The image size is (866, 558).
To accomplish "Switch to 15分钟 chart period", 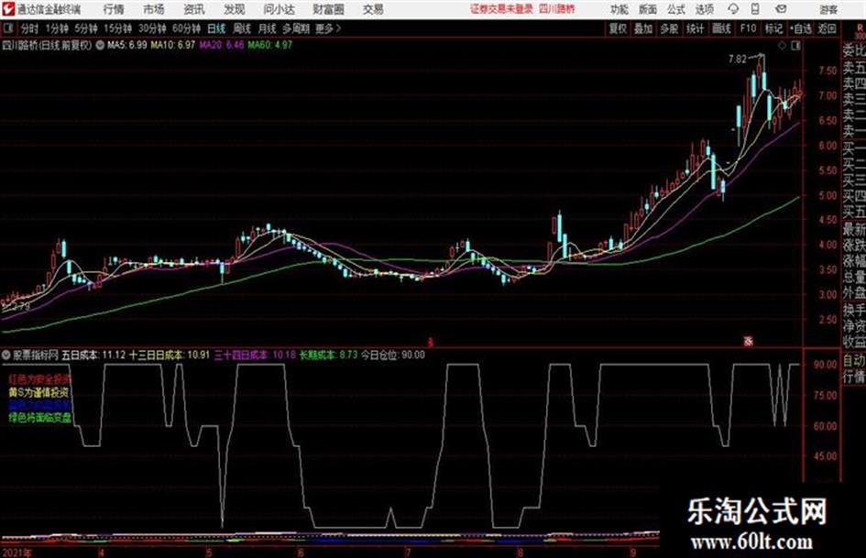I will pyautogui.click(x=118, y=28).
